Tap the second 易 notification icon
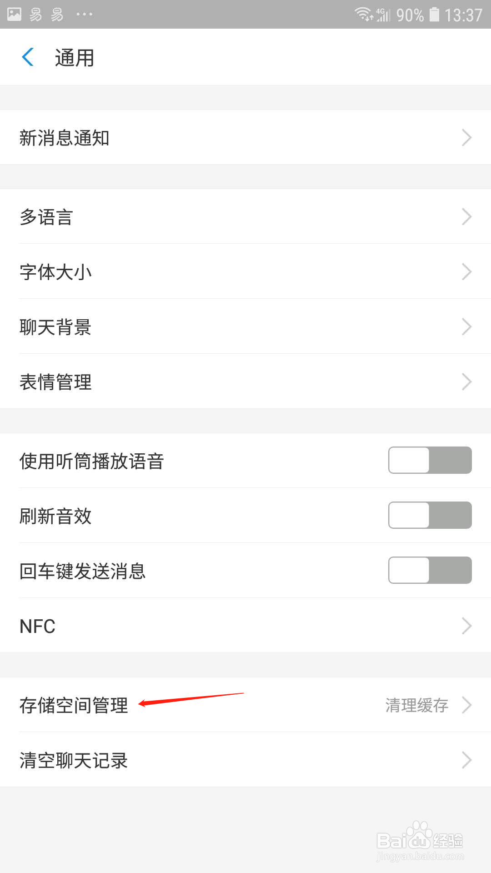This screenshot has height=873, width=491. 57,15
